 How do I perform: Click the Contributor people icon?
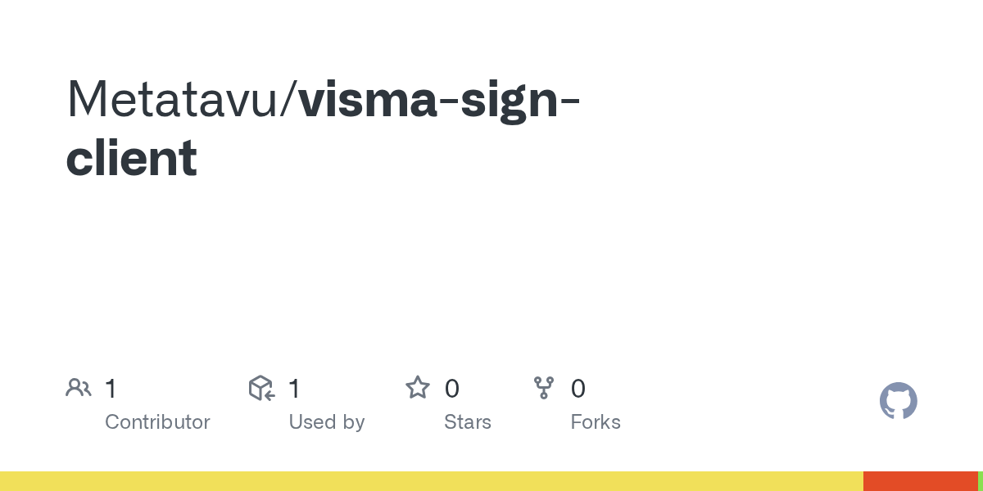point(79,388)
